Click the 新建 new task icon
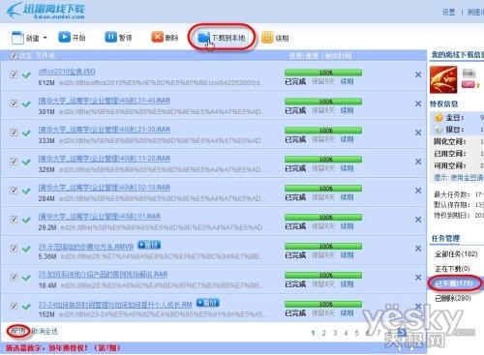 click(x=17, y=38)
